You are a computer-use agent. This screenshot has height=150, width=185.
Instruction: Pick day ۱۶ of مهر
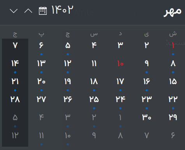147,81
